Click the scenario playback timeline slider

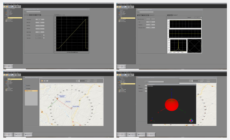click(x=62, y=80)
